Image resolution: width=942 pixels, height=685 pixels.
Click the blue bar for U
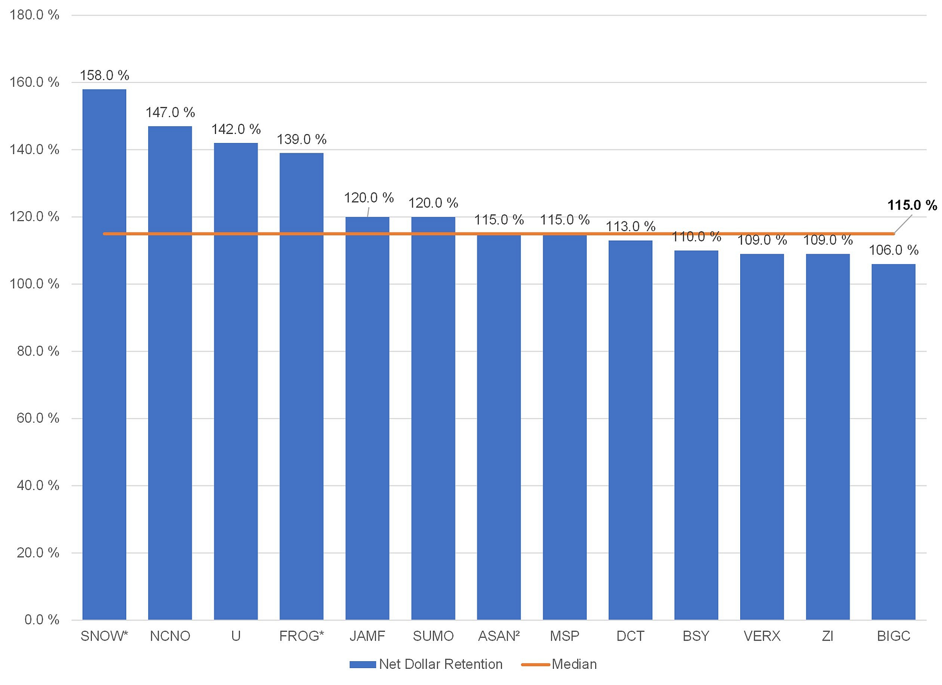click(x=236, y=381)
